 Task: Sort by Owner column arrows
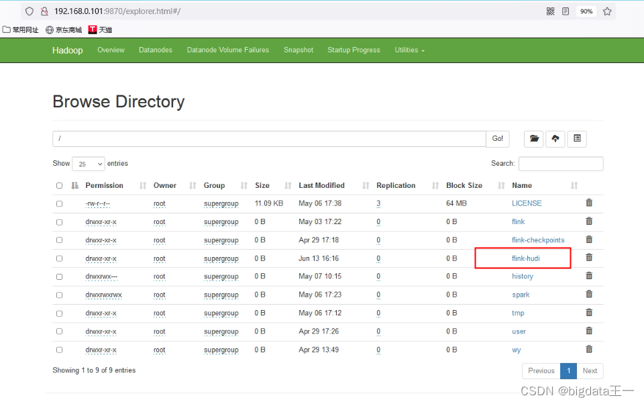point(193,186)
